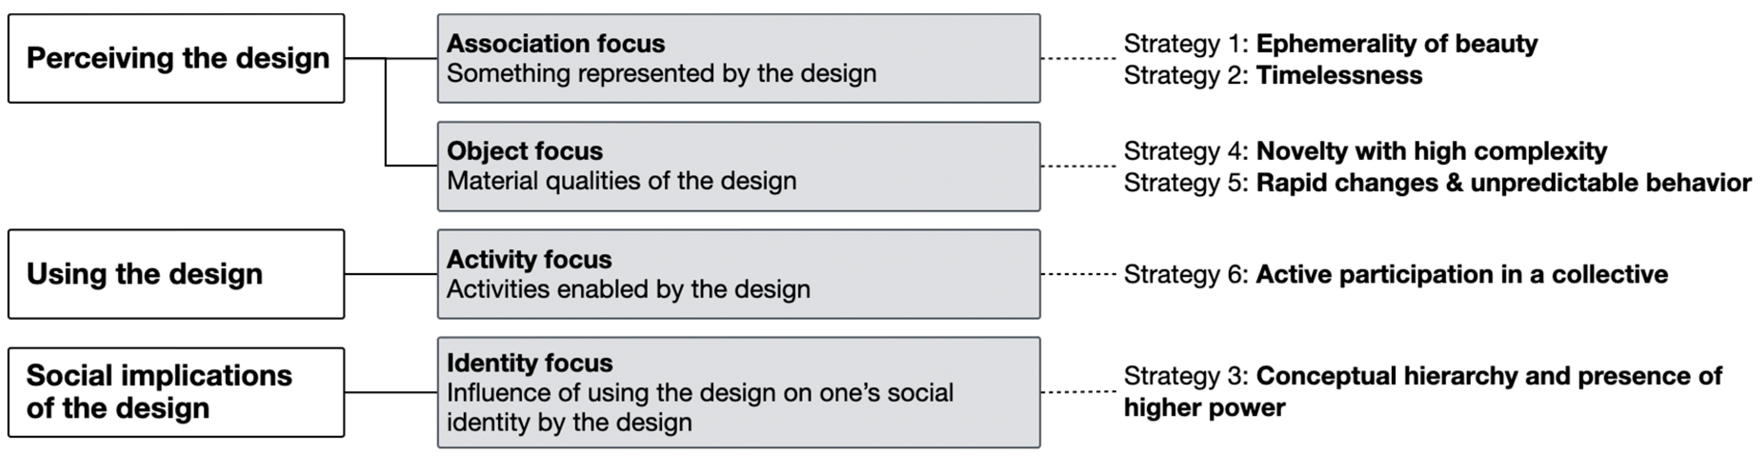This screenshot has height=461, width=1761.
Task: Click dotted connector beside Activity focus box
Action: click(1079, 274)
